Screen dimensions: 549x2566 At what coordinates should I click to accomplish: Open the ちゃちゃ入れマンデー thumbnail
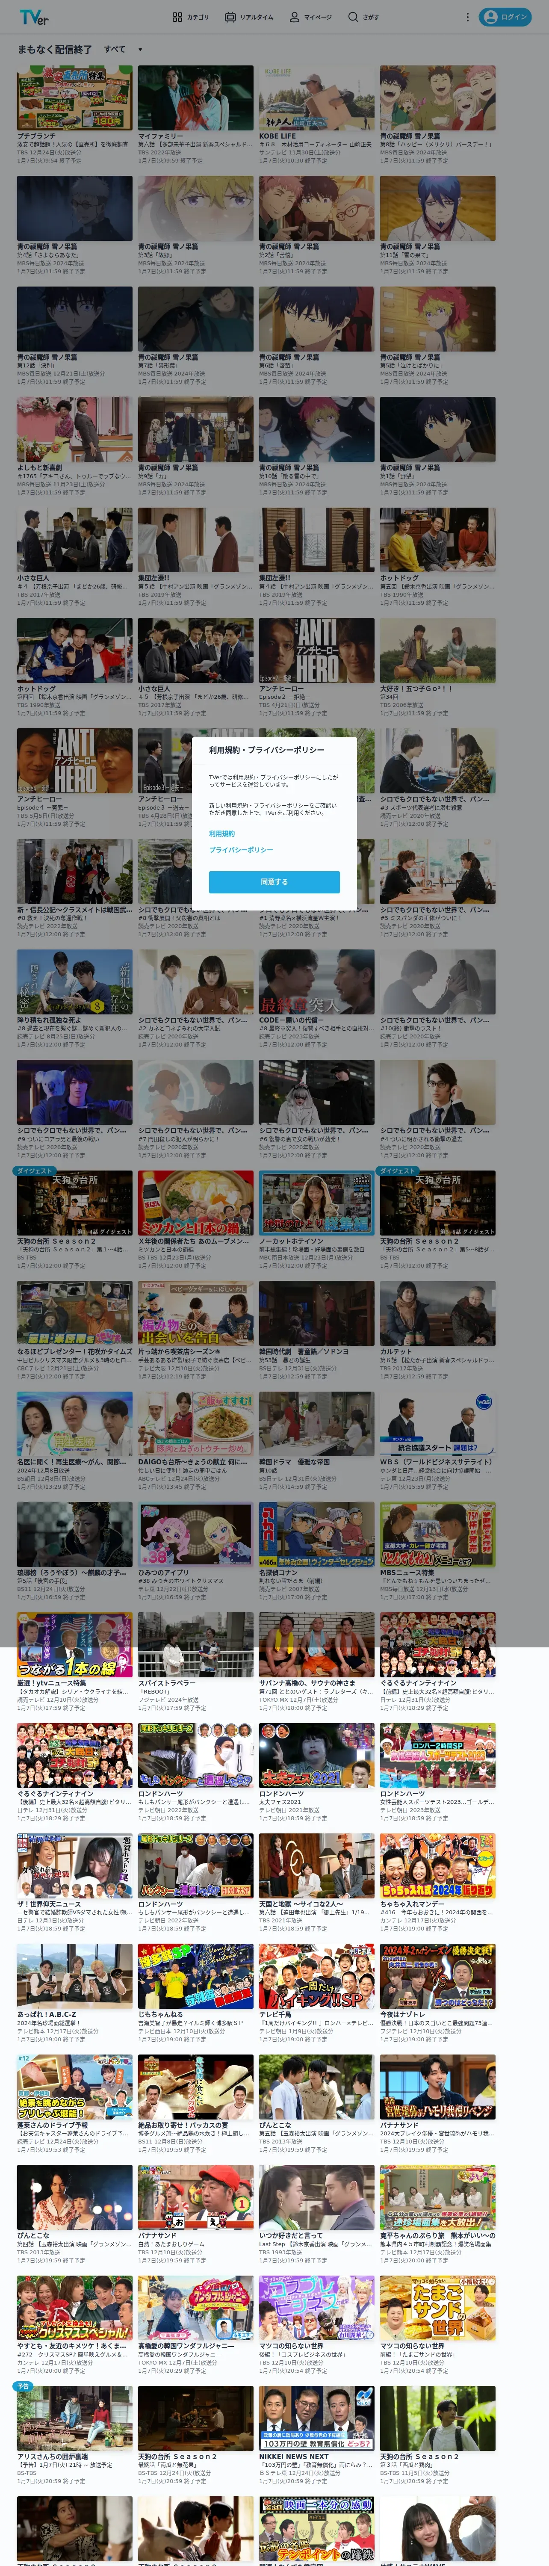click(x=437, y=1867)
